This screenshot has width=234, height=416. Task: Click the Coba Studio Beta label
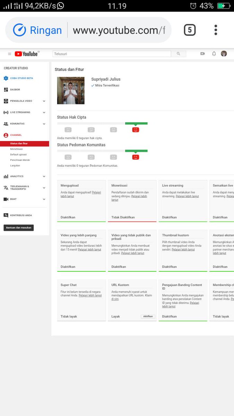coord(21,78)
